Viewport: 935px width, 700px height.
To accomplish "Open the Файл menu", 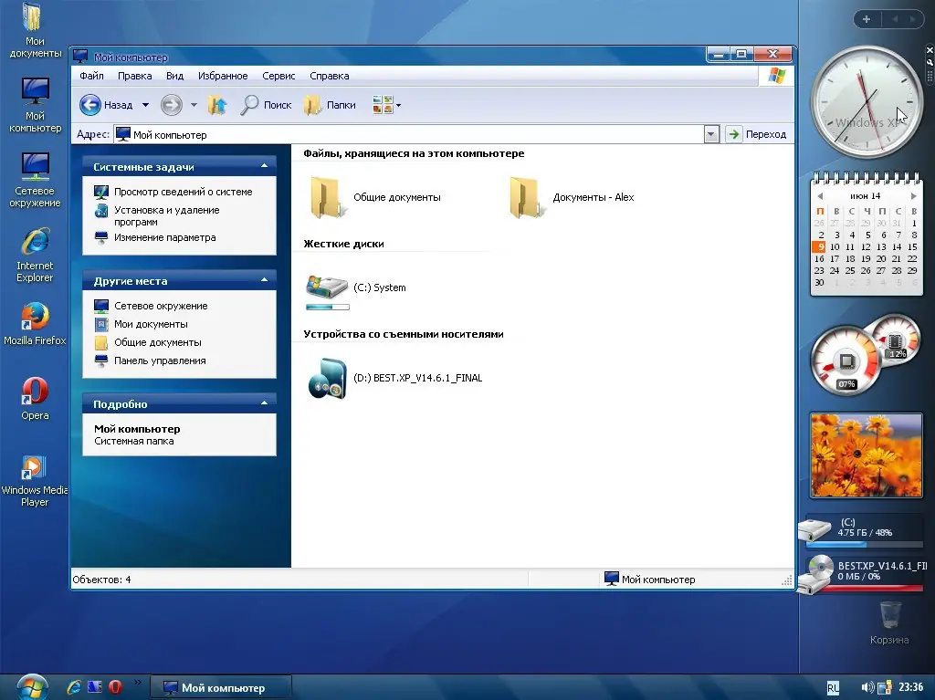I will pyautogui.click(x=92, y=76).
